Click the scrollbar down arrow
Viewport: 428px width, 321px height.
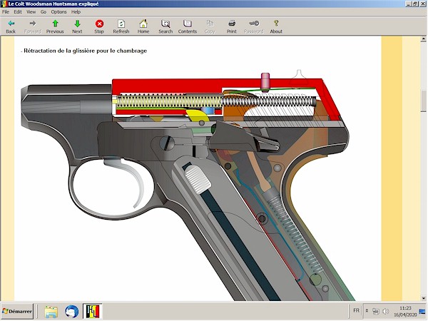pos(423,297)
